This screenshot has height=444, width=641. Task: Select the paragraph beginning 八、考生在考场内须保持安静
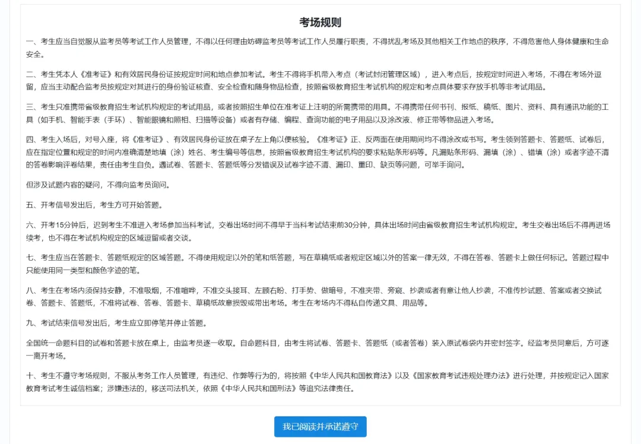coord(314,297)
